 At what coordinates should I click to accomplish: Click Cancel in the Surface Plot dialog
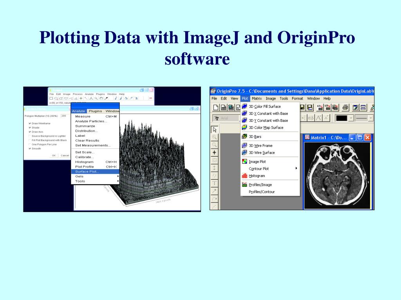click(x=65, y=155)
